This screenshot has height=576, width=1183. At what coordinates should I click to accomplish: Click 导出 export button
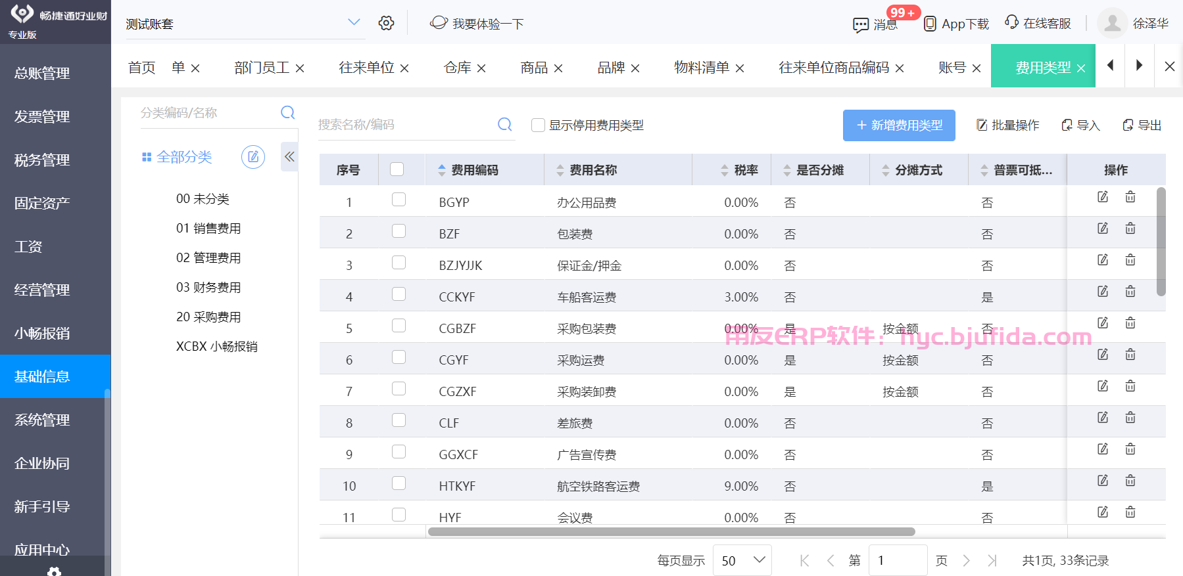click(1142, 125)
